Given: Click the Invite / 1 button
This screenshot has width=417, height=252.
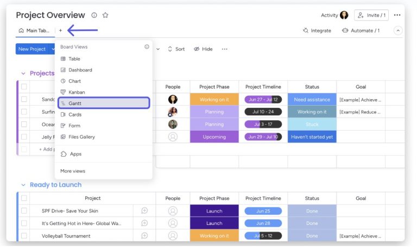Looking at the screenshot, I should point(371,15).
